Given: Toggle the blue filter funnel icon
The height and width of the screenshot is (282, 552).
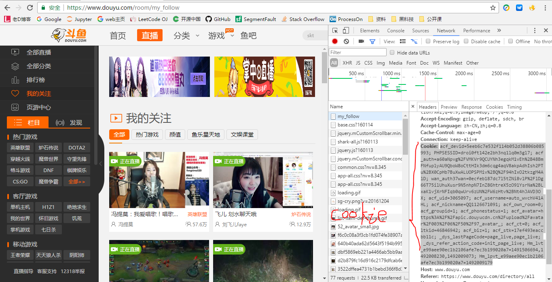Looking at the screenshot, I should [x=372, y=41].
